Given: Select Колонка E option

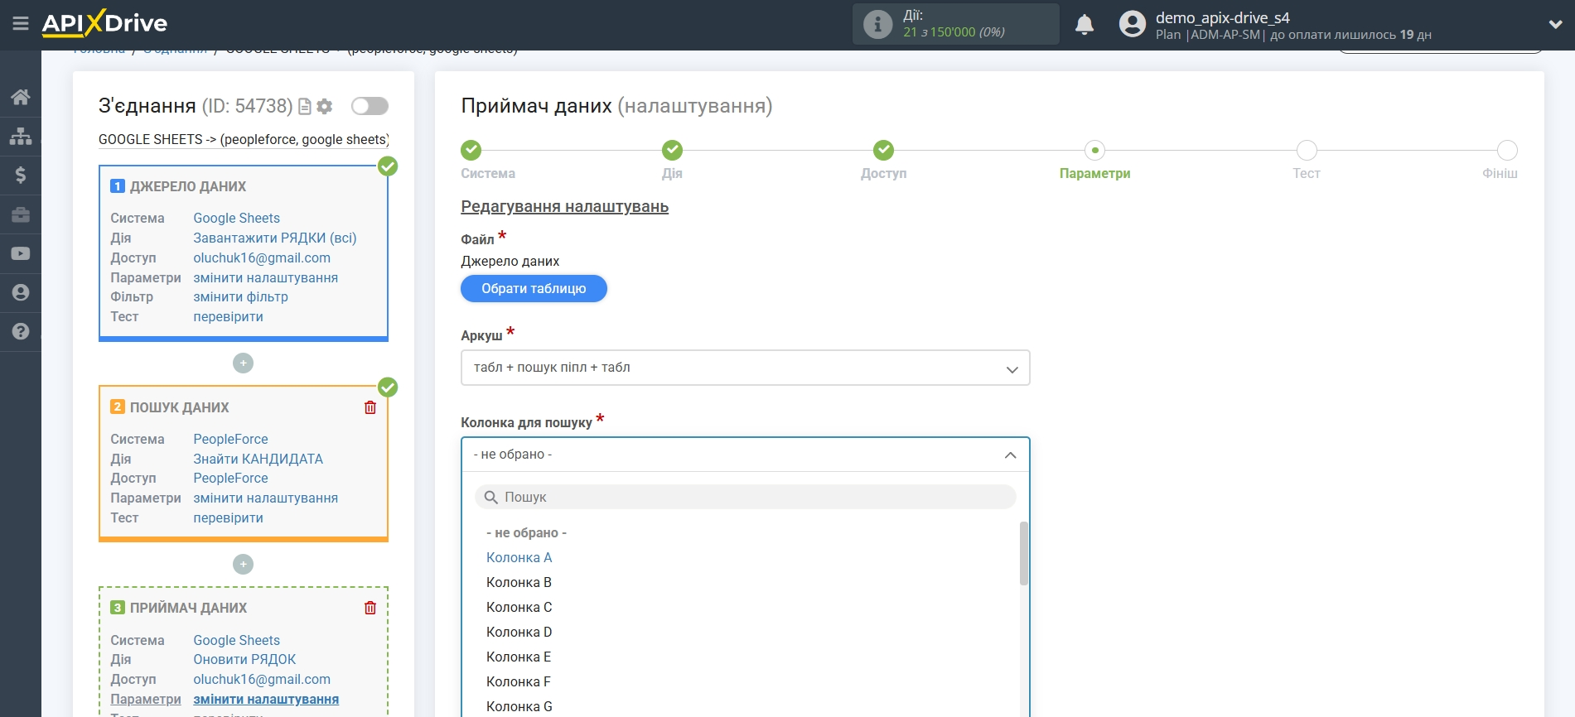Looking at the screenshot, I should tap(519, 657).
